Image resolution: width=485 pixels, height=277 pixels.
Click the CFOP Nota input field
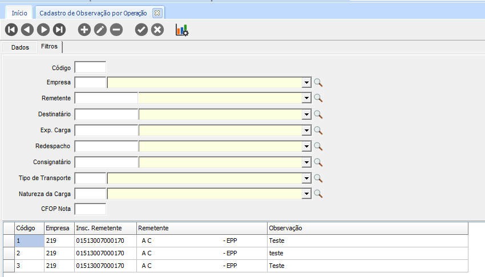90,209
